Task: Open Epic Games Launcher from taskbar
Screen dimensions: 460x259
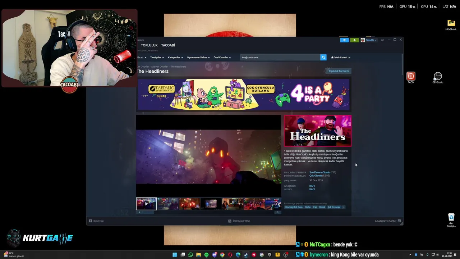Action: (x=270, y=255)
